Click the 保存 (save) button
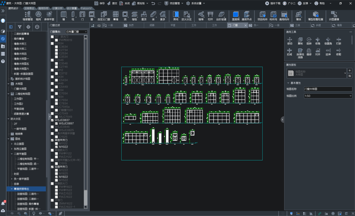Viewport: 355px width, 216px height. pos(100,3)
